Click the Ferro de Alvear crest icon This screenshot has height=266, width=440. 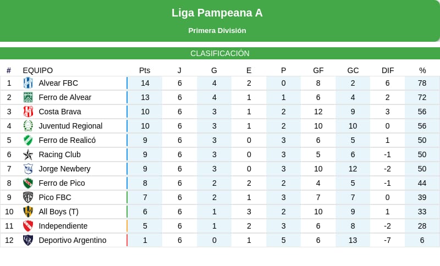coord(28,97)
